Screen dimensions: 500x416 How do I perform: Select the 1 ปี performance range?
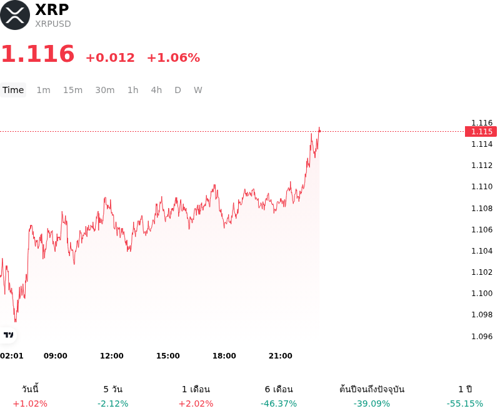tap(465, 396)
